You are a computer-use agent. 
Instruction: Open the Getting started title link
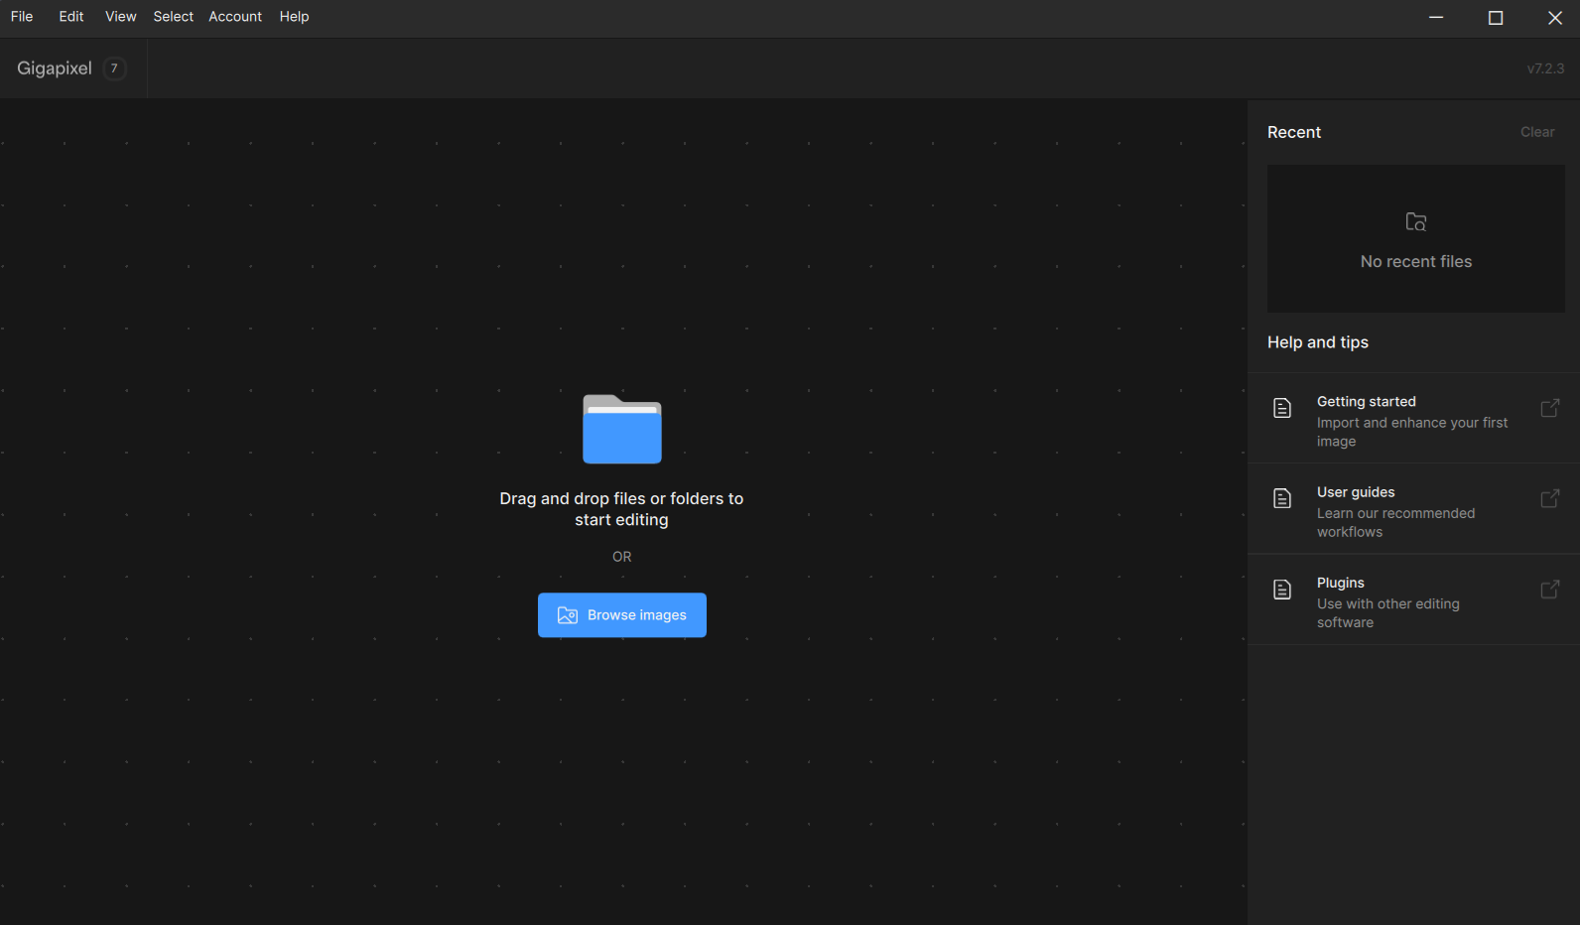tap(1366, 402)
